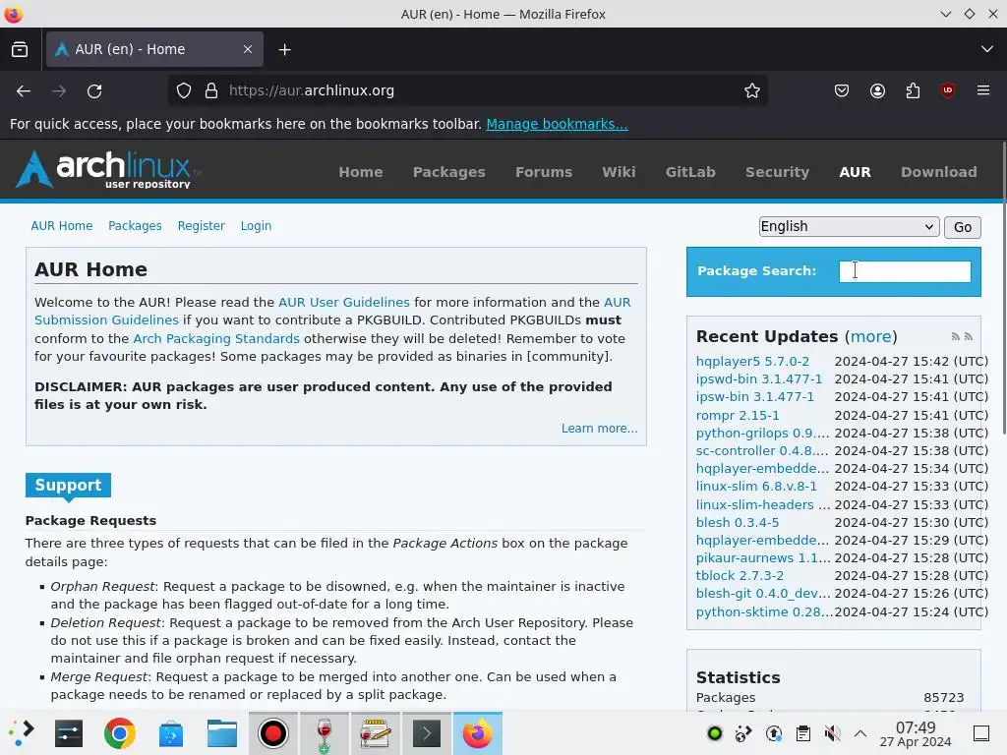This screenshot has width=1007, height=755.
Task: Bookmark this page with the star icon
Action: 752,91
